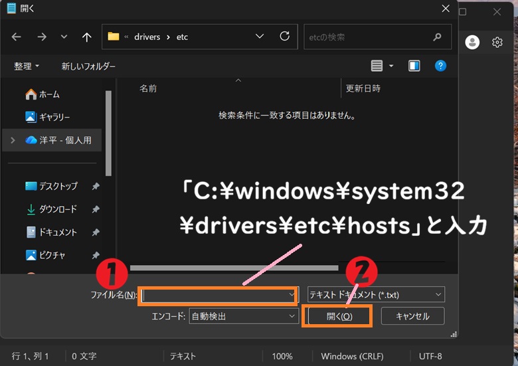Viewport: 518px width, 366px height.
Task: Select 洋平 - 個人用 OneDrive item
Action: coord(53,140)
